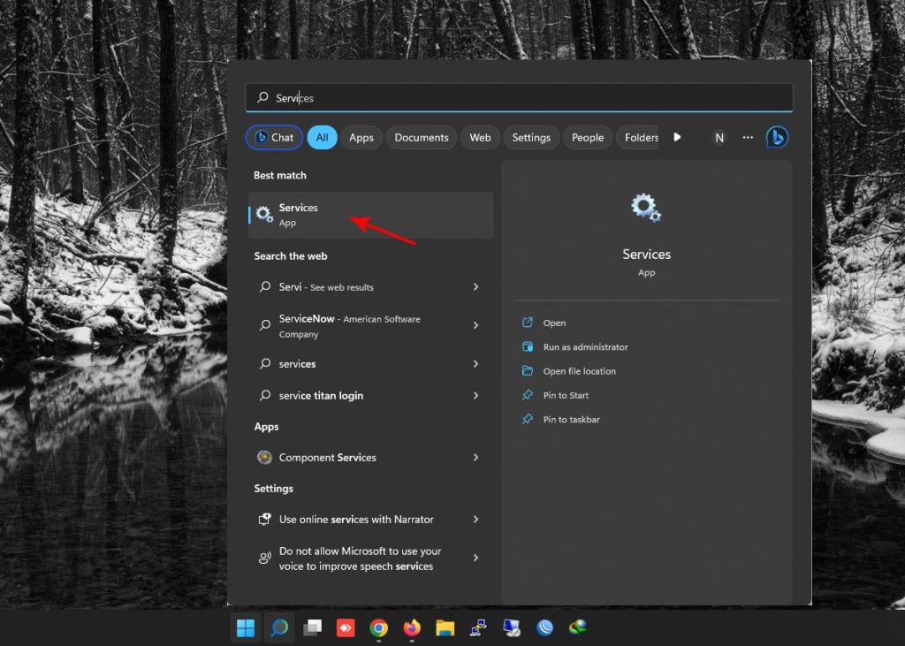
Task: Click the Windows Start button
Action: (246, 628)
